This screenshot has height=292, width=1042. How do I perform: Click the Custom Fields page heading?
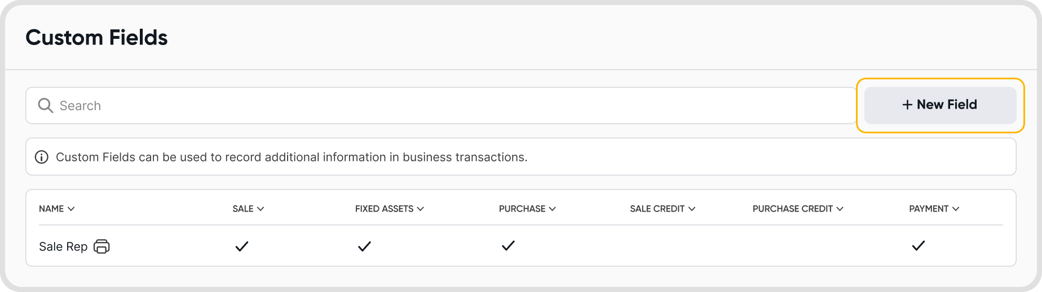[x=96, y=38]
